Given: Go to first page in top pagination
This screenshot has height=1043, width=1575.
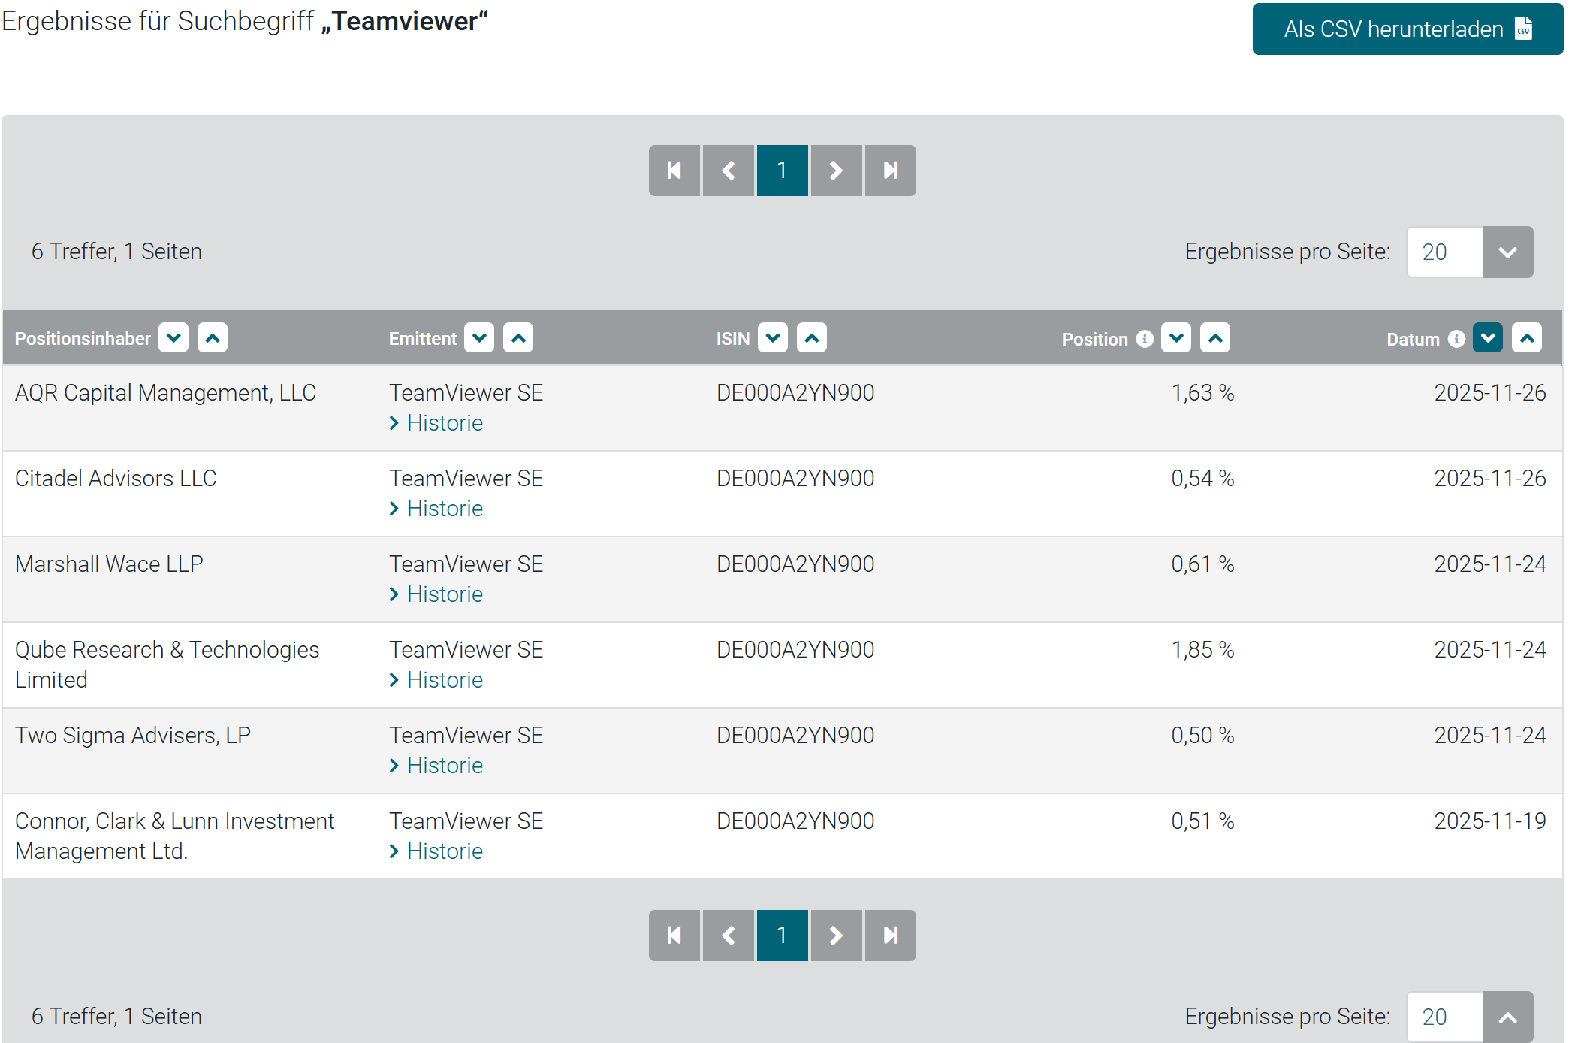Looking at the screenshot, I should [x=674, y=171].
